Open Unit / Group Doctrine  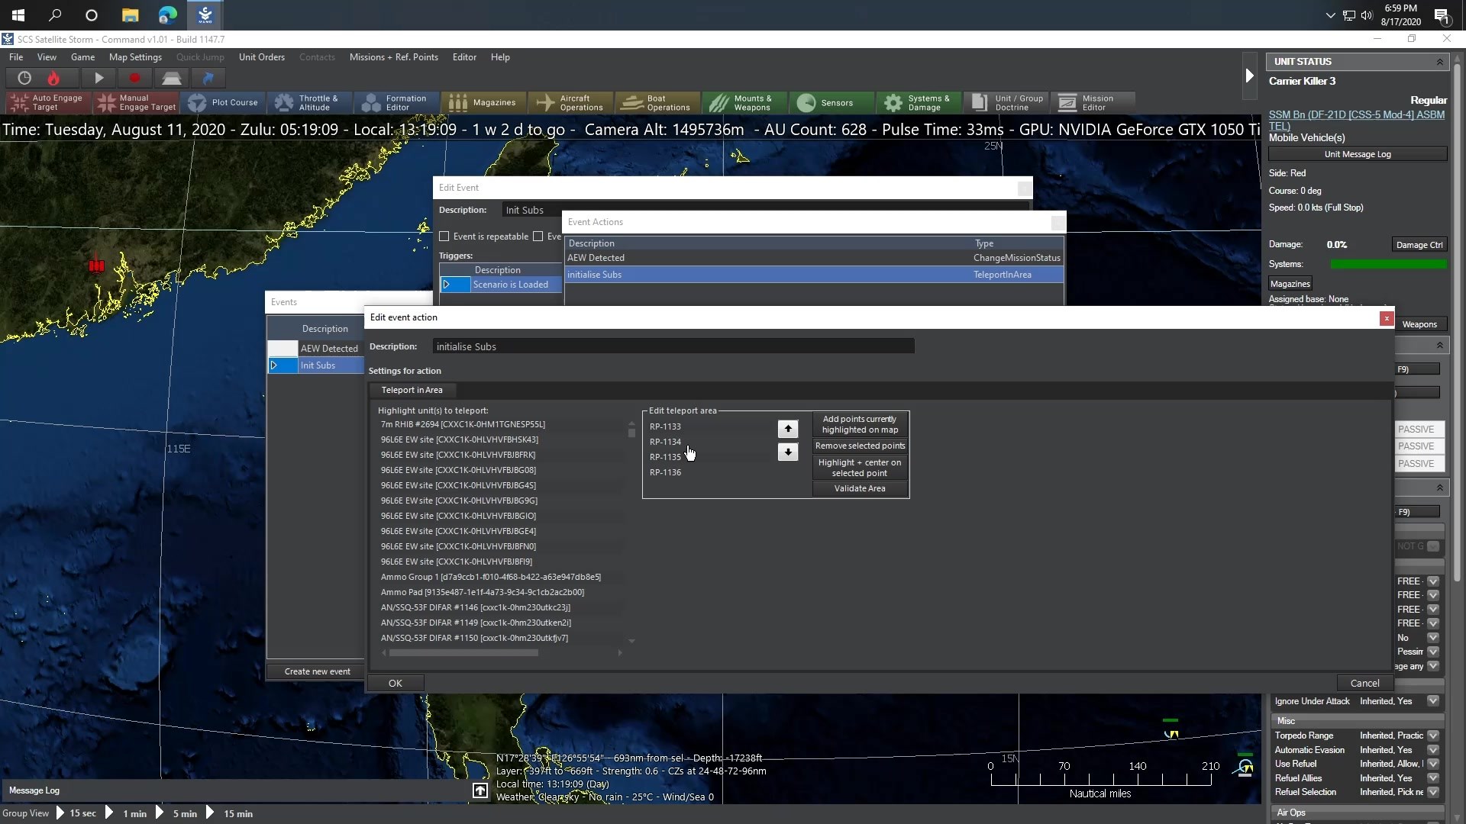point(1007,102)
